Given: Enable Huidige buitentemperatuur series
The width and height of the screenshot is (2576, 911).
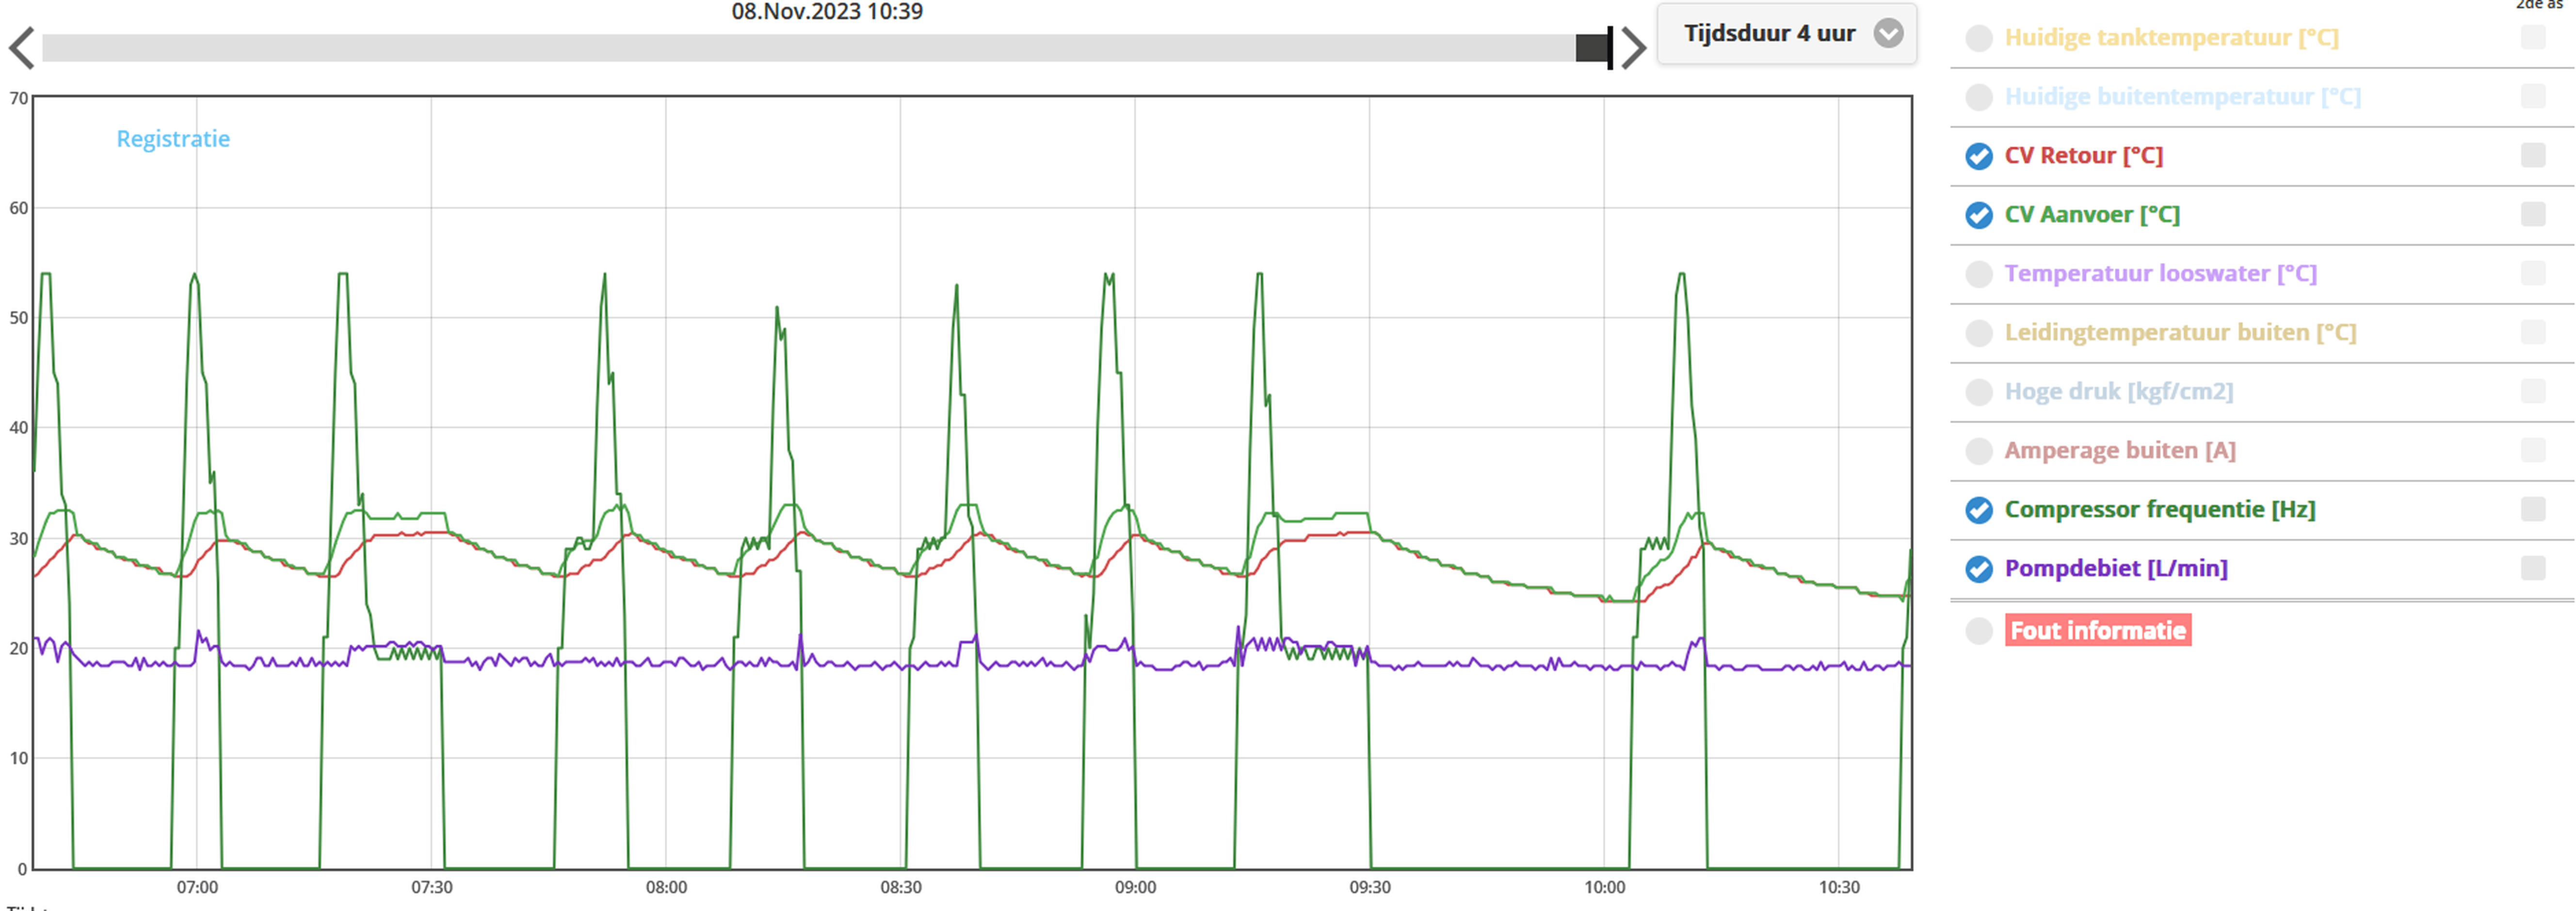Looking at the screenshot, I should click(x=1979, y=97).
